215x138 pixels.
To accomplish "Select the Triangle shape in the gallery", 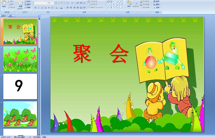I will coord(111,4).
